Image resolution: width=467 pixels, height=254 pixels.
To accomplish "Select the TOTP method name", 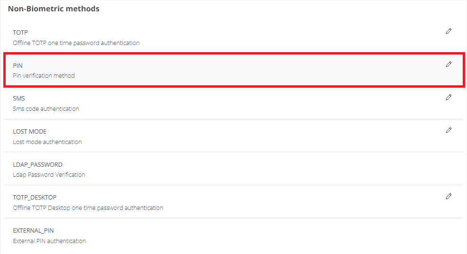I will (x=20, y=33).
